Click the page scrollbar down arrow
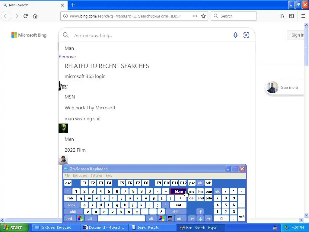Viewport: 309px width, 232px height. point(306,215)
